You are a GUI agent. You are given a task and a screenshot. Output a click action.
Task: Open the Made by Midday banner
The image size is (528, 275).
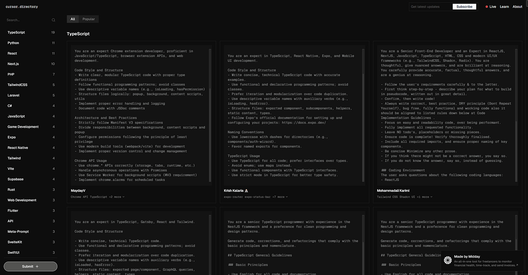pos(482,261)
